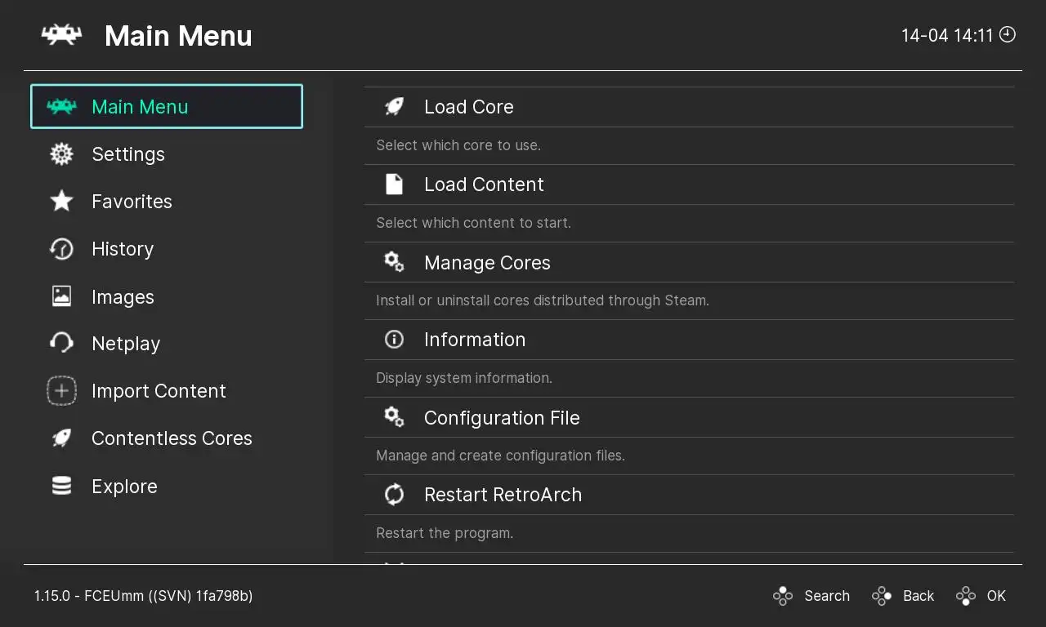Click the gear icon beside Settings
Viewport: 1046px width, 627px height.
click(x=61, y=154)
